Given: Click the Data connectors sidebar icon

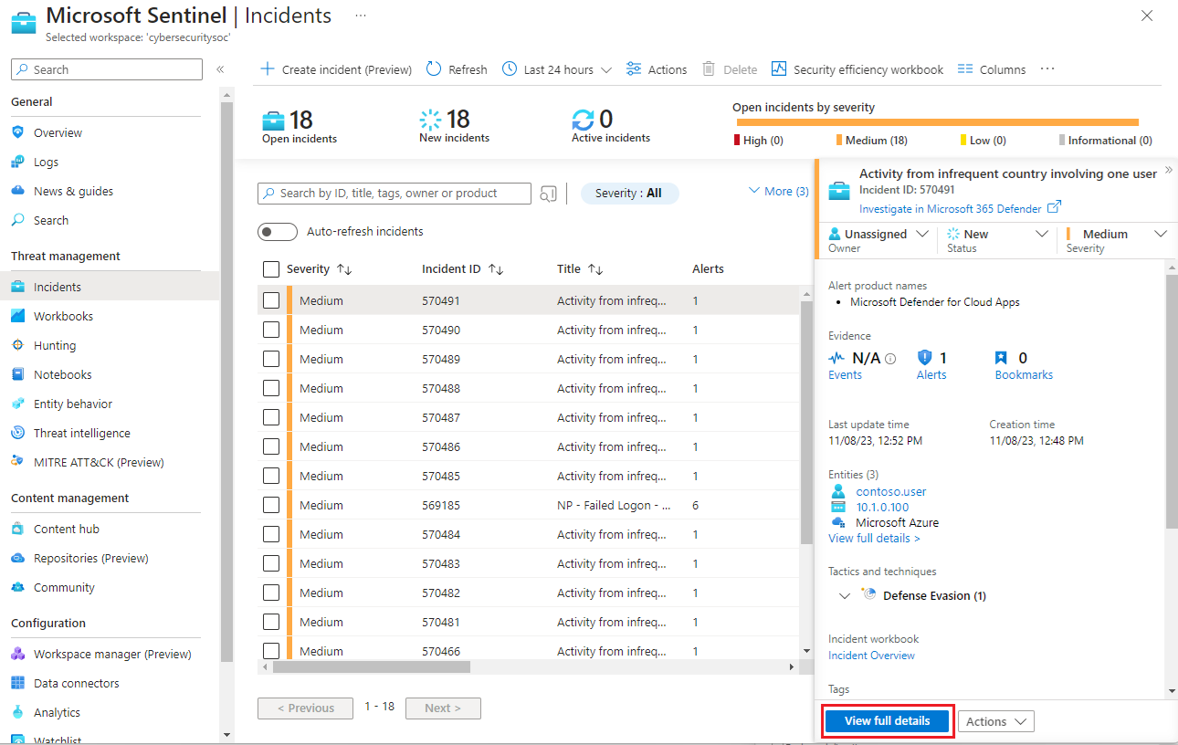Looking at the screenshot, I should (17, 683).
